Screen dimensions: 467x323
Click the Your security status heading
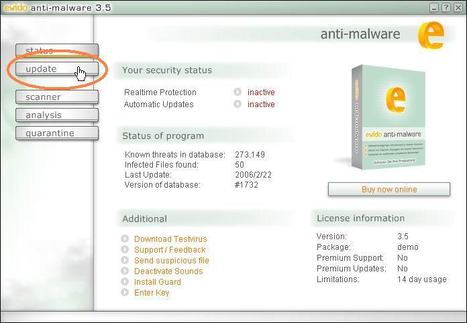pyautogui.click(x=167, y=70)
